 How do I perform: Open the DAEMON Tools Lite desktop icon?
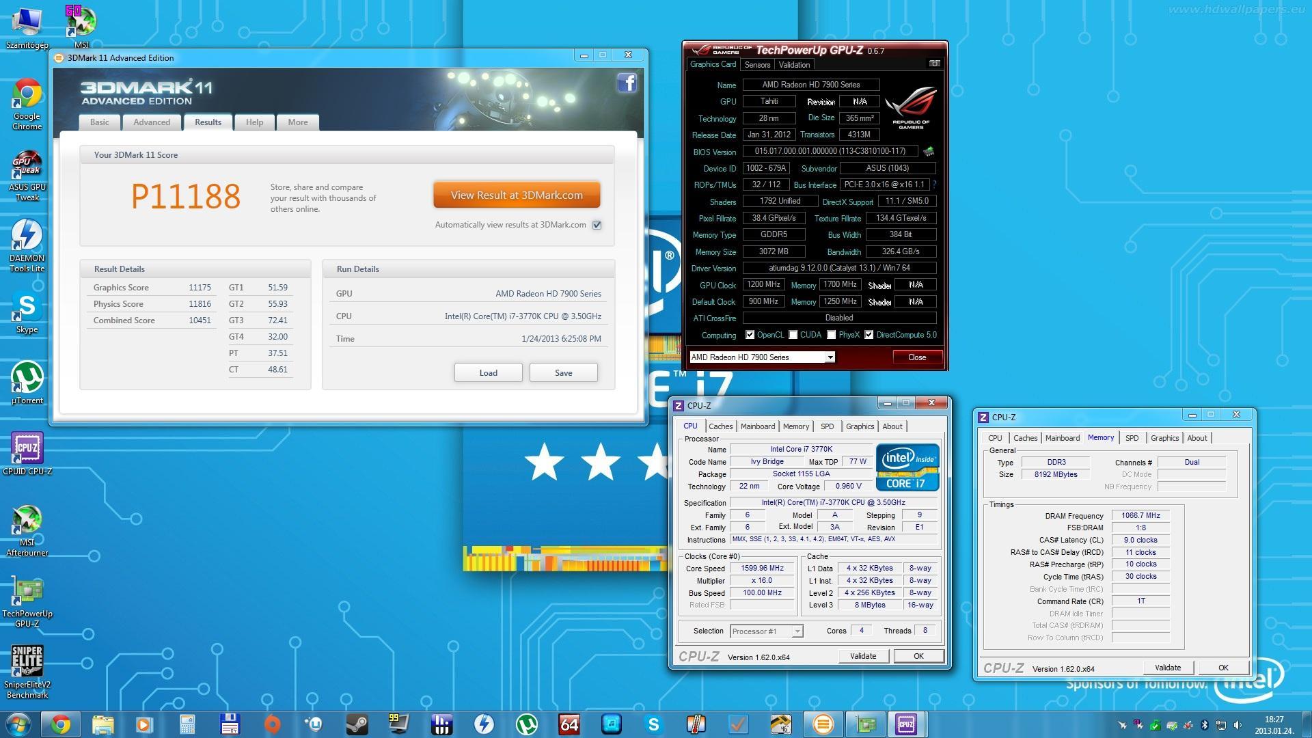(27, 246)
